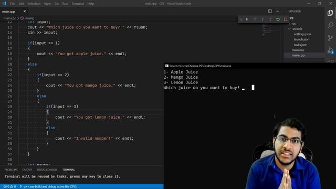Open the File menu
The width and height of the screenshot is (336, 189).
[13, 4]
